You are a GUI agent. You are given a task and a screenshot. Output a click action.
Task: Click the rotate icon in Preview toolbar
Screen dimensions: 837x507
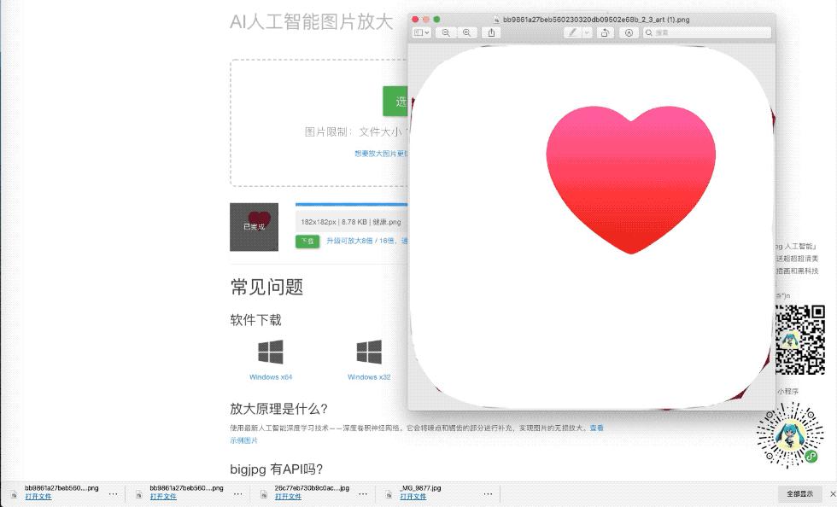(606, 32)
